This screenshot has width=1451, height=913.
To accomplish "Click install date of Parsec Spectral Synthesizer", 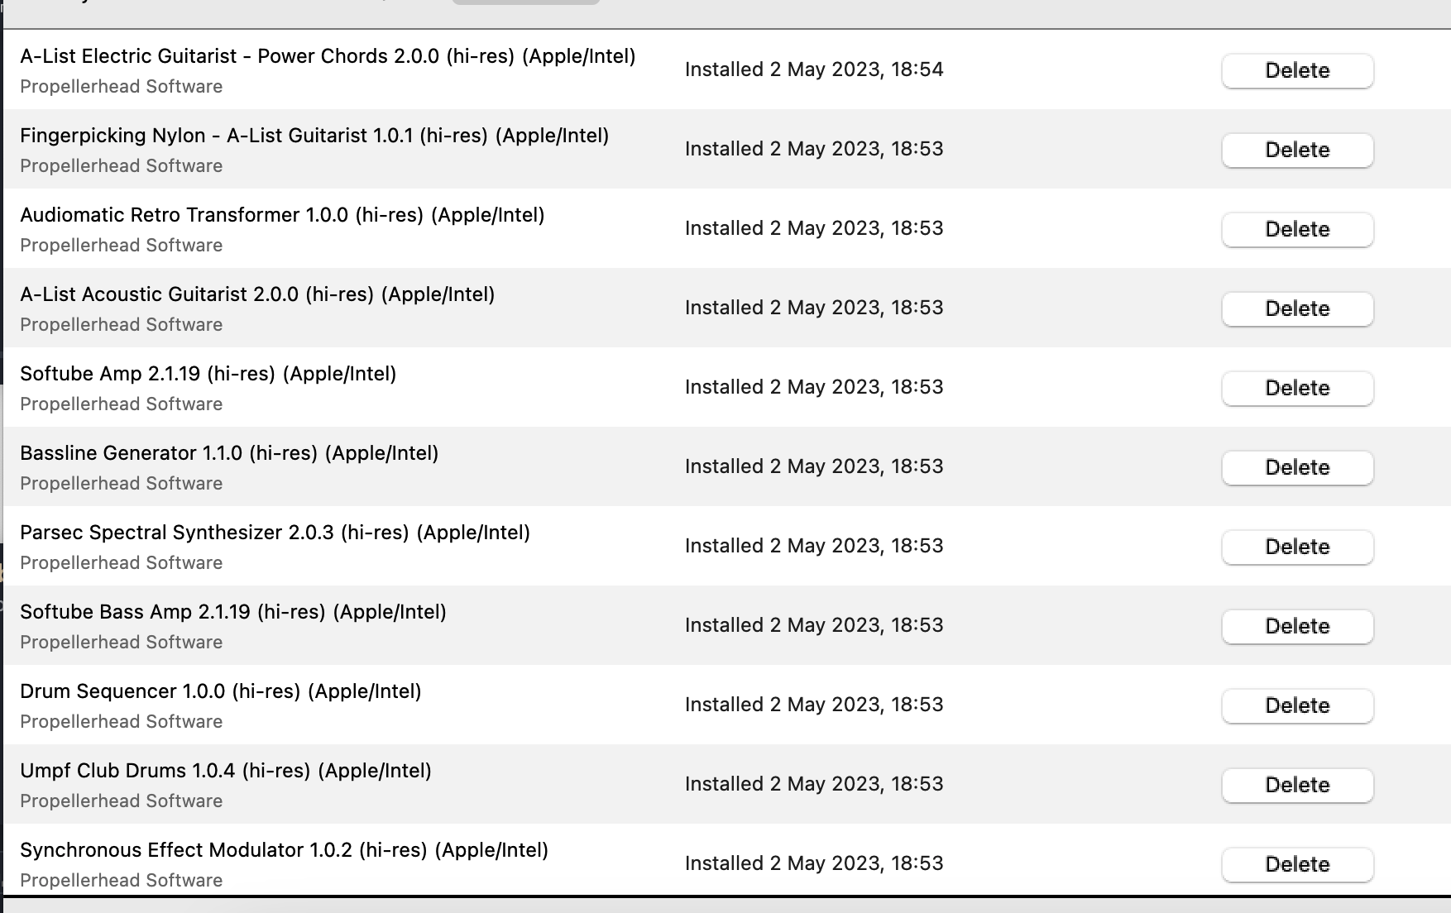I will [814, 546].
